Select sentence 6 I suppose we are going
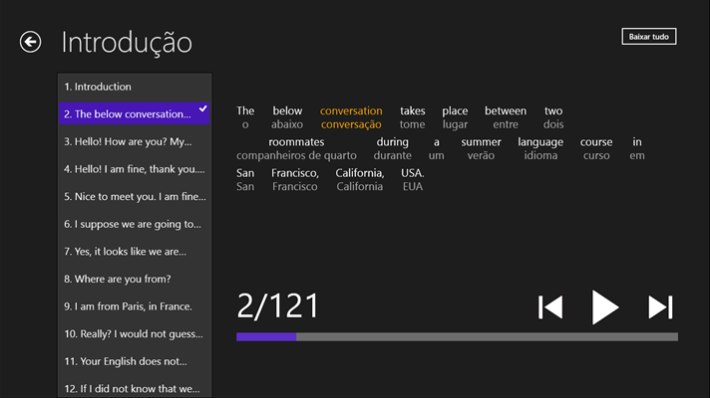Viewport: 710px width, 398px height. coord(135,224)
